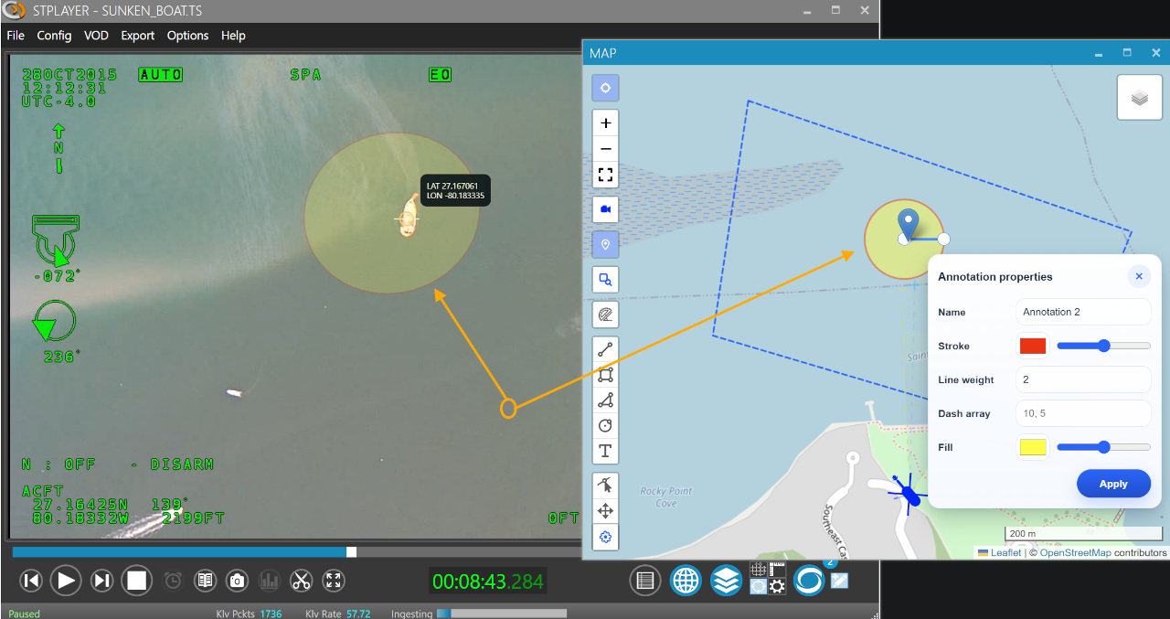Zoom out on the map
Screen dimensions: 1170x619
coord(605,149)
